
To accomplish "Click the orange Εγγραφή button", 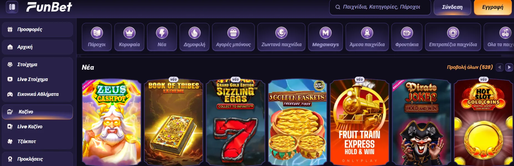I will [x=493, y=7].
